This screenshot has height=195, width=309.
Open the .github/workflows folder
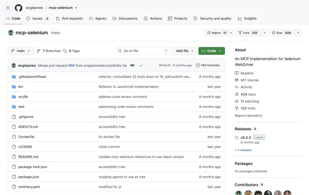point(32,77)
